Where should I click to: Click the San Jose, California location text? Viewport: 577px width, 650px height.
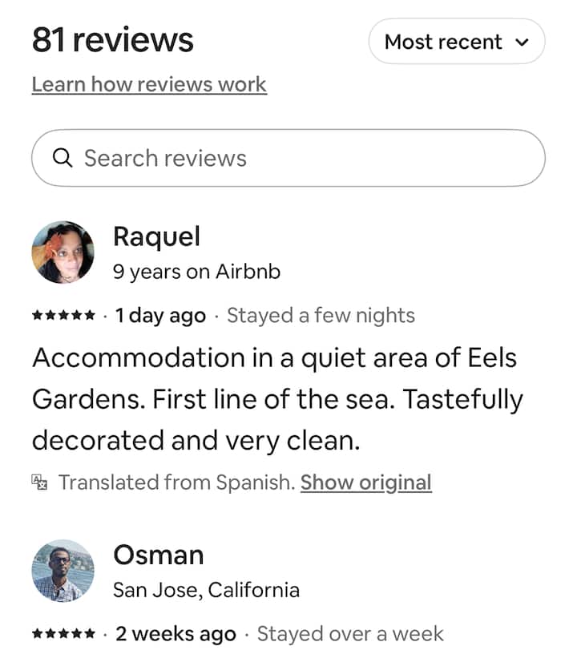coord(206,591)
